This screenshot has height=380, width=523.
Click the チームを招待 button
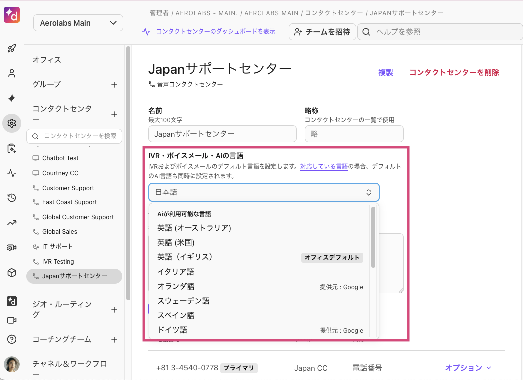pyautogui.click(x=322, y=32)
